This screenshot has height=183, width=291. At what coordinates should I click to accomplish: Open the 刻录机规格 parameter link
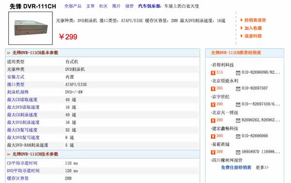[x=18, y=92]
